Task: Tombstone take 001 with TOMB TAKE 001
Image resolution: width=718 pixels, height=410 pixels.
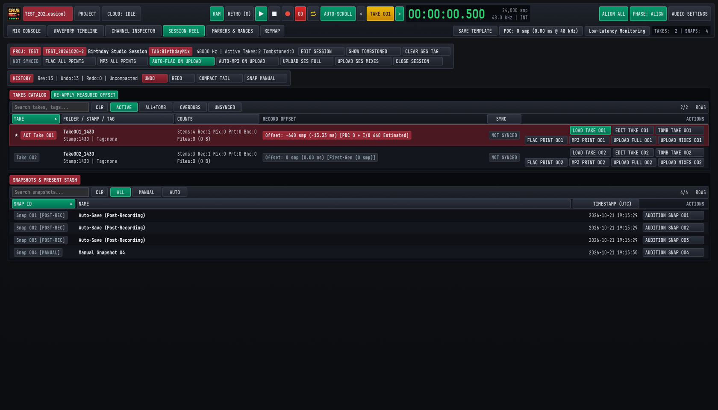Action: 680,130
